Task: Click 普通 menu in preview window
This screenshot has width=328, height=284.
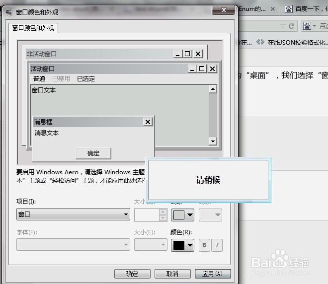Action: [39, 79]
